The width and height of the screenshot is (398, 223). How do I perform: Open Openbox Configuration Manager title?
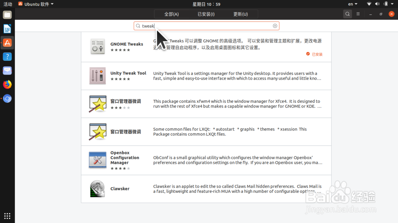(125, 158)
